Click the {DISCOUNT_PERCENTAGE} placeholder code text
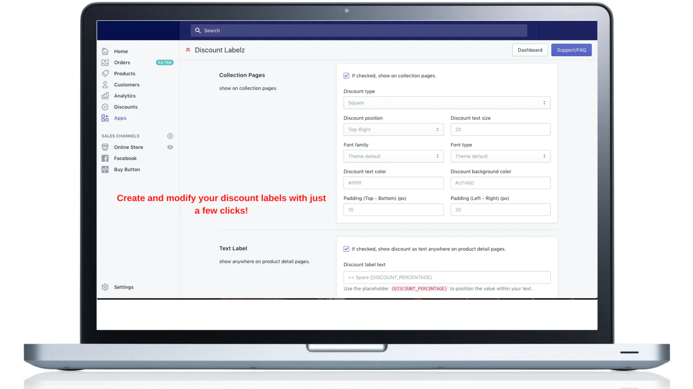Screen dimensions: 693x389 pyautogui.click(x=419, y=289)
